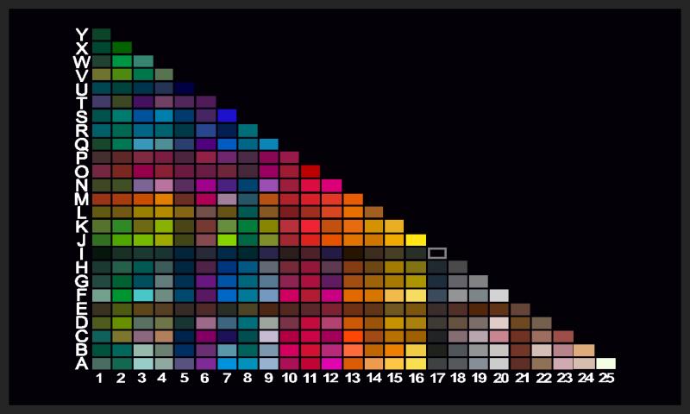Select the green swatch at F2

coord(122,295)
